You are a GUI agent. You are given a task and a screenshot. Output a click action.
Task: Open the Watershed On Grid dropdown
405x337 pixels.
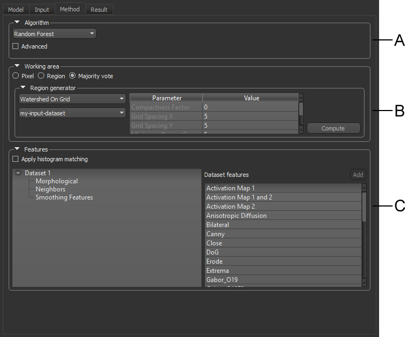pyautogui.click(x=72, y=99)
